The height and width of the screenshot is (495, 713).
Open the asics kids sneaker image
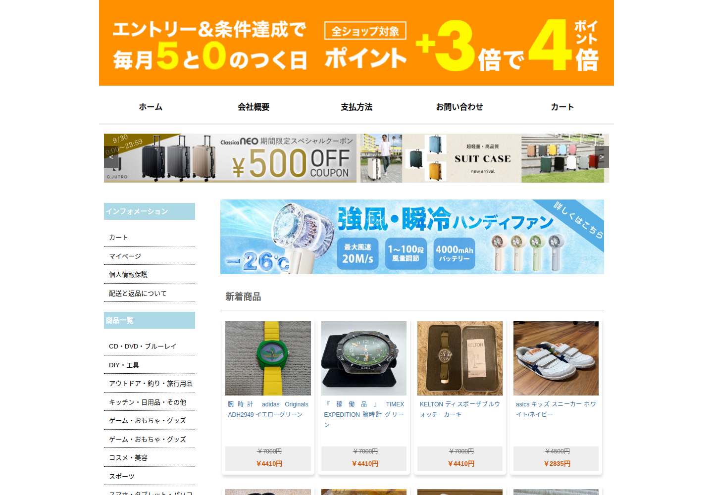pos(556,358)
